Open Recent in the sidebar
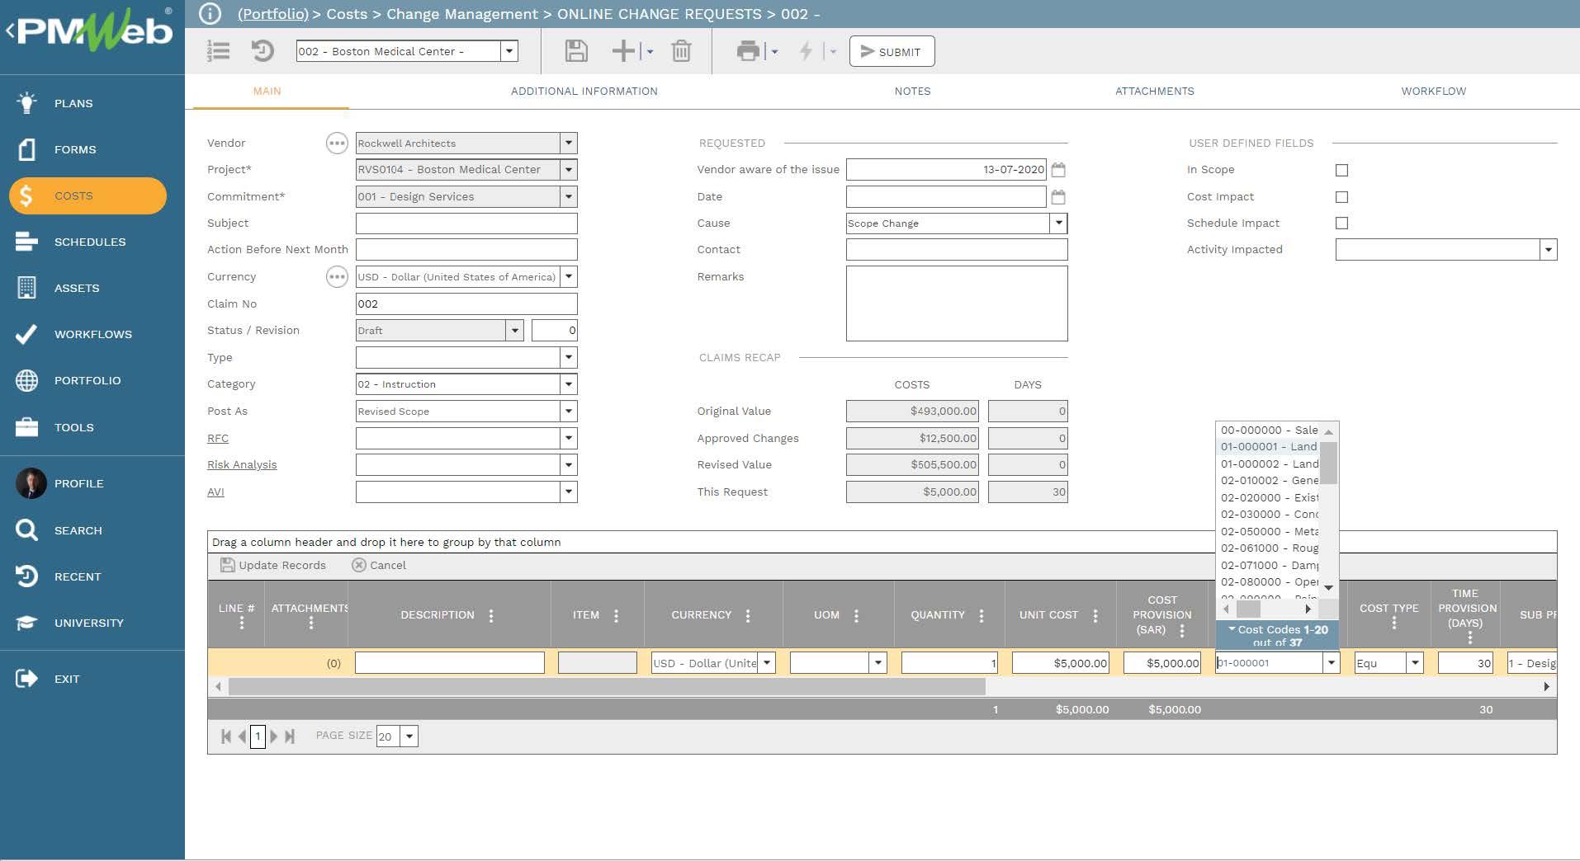The height and width of the screenshot is (861, 1580). click(x=77, y=576)
